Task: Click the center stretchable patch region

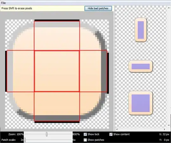Action: [x=57, y=71]
